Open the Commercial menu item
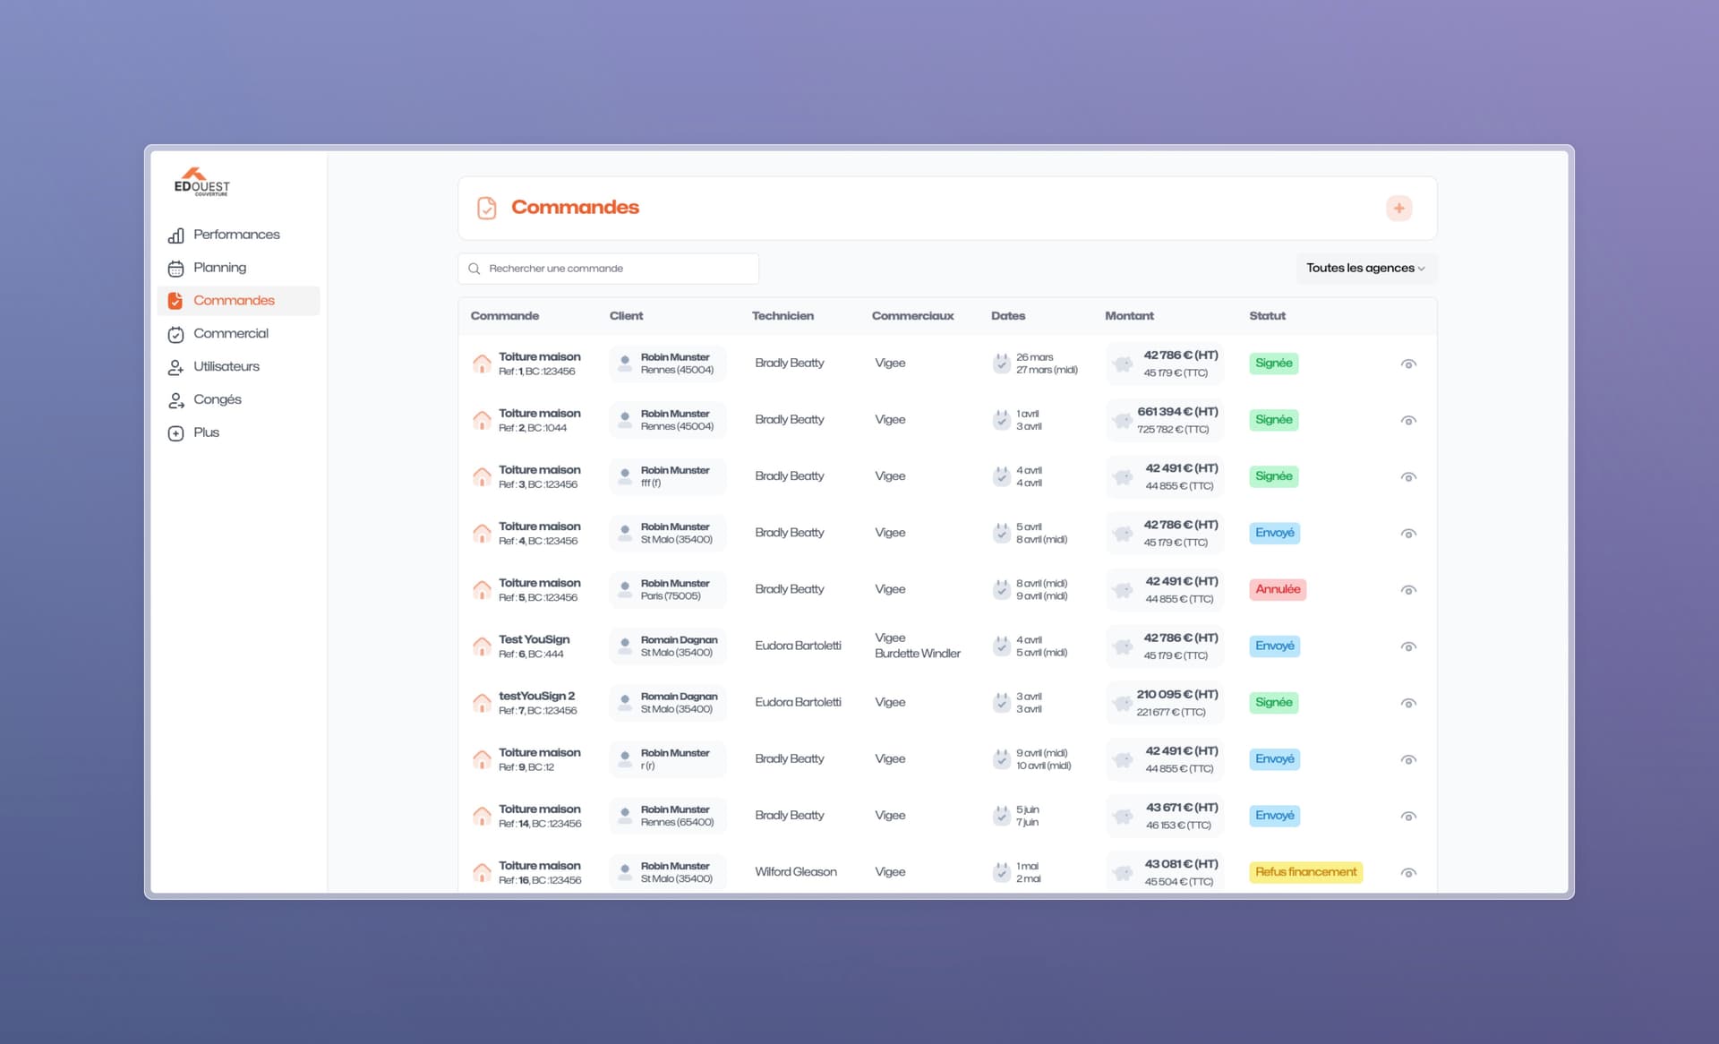 (230, 334)
